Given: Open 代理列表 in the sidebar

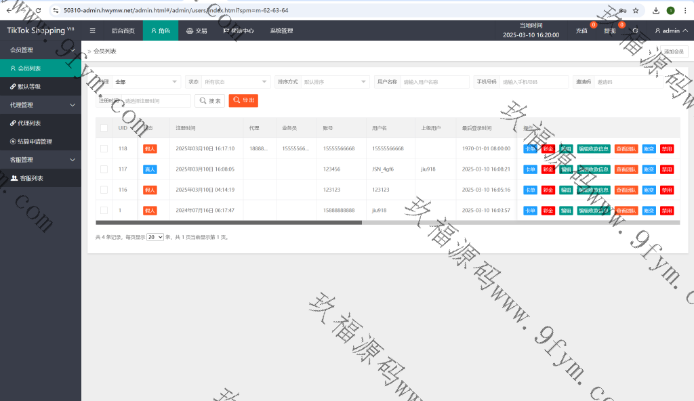Looking at the screenshot, I should tap(29, 123).
